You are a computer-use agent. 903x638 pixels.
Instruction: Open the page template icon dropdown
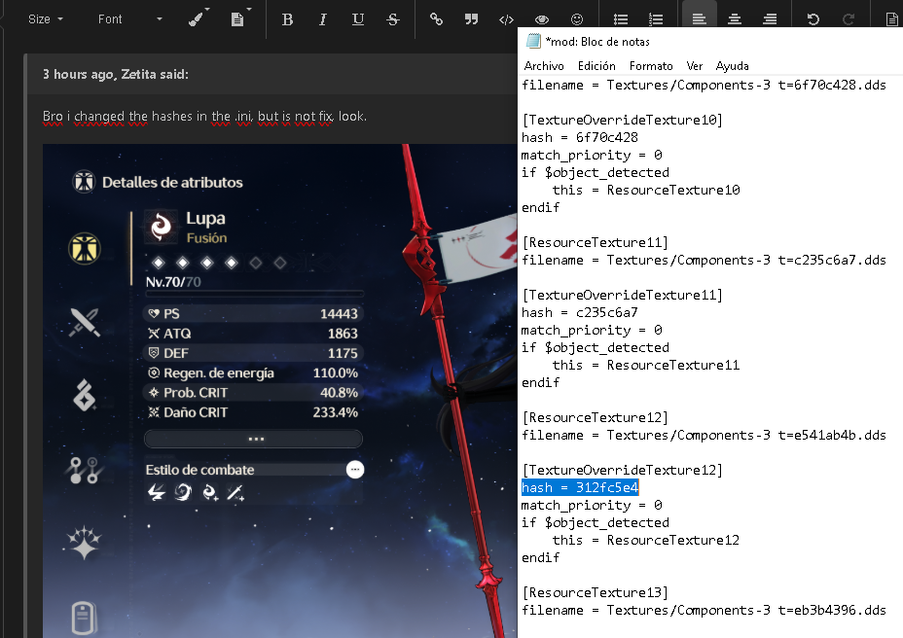point(239,19)
